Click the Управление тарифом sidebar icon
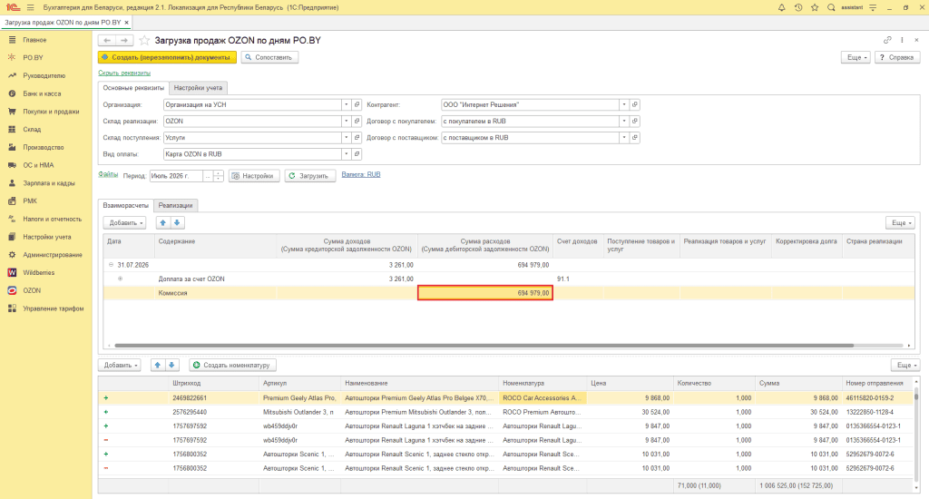Image resolution: width=929 pixels, height=499 pixels. click(12, 308)
